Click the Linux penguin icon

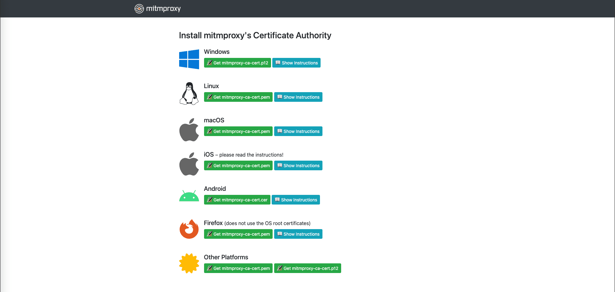pyautogui.click(x=189, y=93)
